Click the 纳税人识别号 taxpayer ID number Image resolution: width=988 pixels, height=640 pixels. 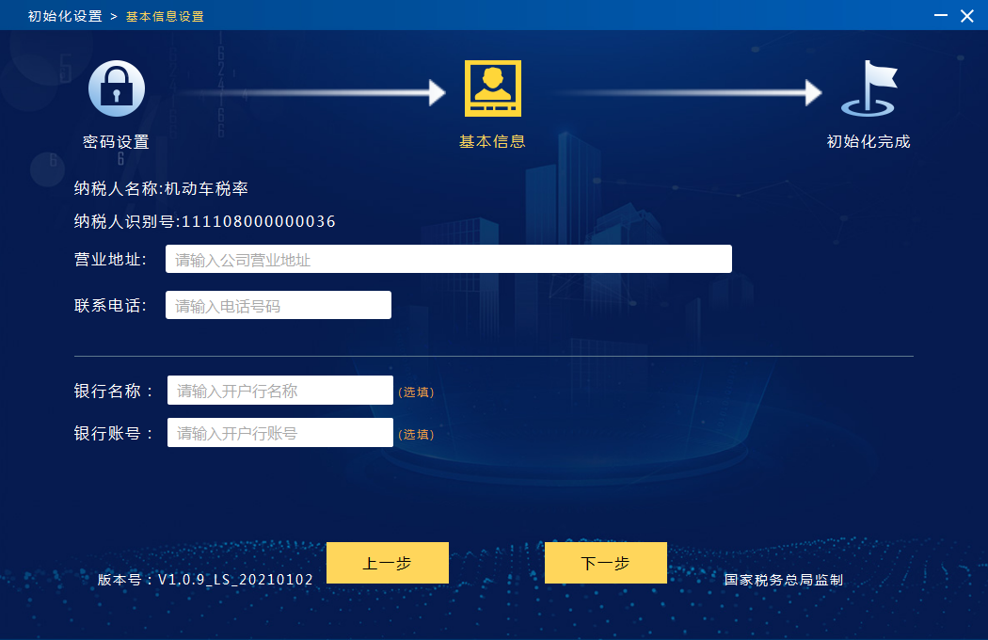coord(204,222)
